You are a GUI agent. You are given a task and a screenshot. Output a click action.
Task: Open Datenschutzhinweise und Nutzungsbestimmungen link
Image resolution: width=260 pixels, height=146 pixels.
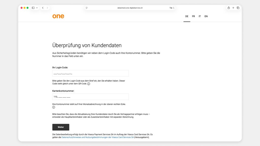pyautogui.click(x=97, y=137)
